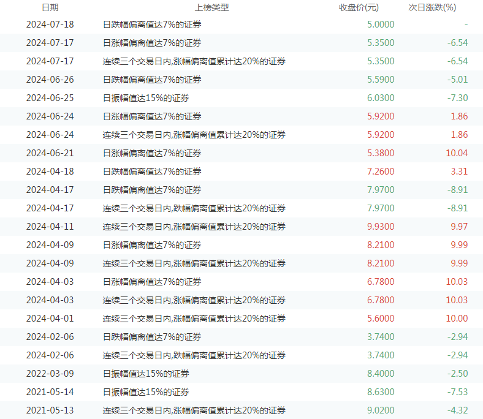Click the 2021-05-13 date entry

point(50,410)
